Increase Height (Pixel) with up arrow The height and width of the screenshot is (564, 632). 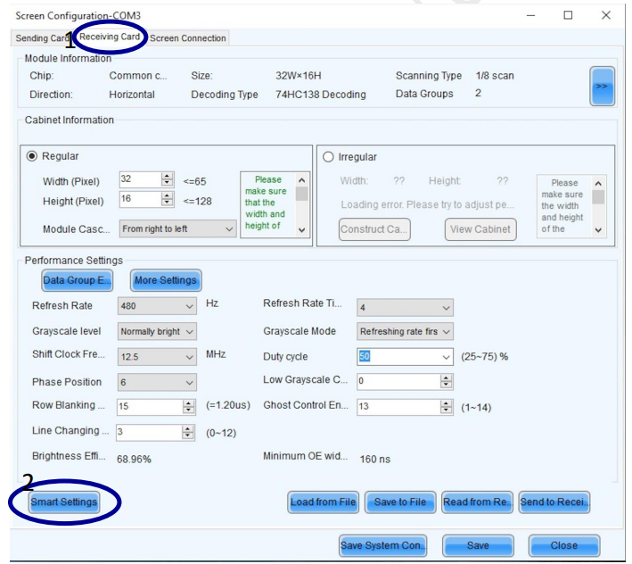[x=167, y=195]
